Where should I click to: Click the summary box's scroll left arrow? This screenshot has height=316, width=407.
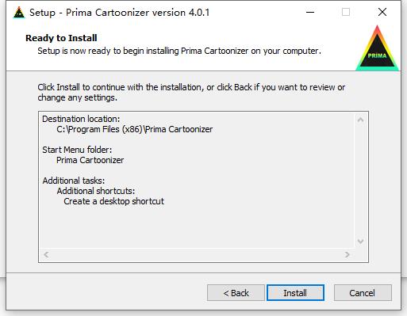coord(46,254)
